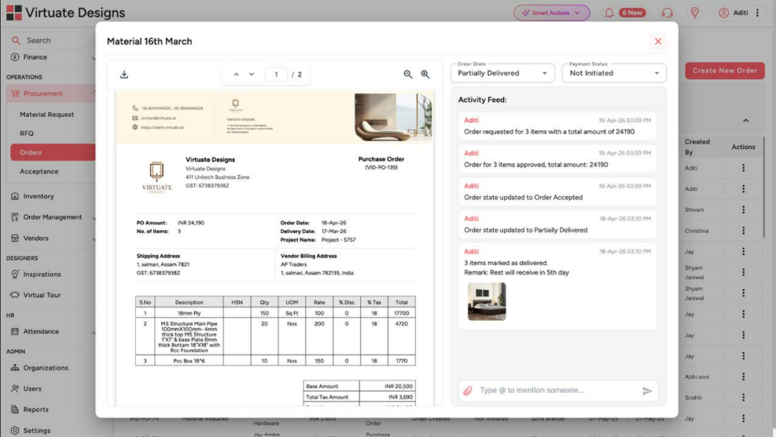Open actions menu for Srishti row

click(743, 398)
